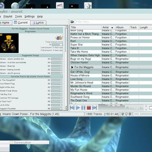Switch to the Lyrics tab label
Viewport: 152px width, 152px height.
point(40,23)
